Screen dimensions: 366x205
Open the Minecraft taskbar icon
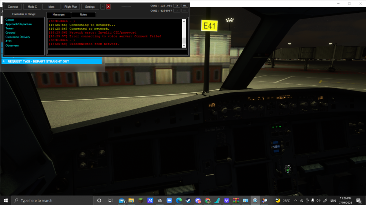141,201
